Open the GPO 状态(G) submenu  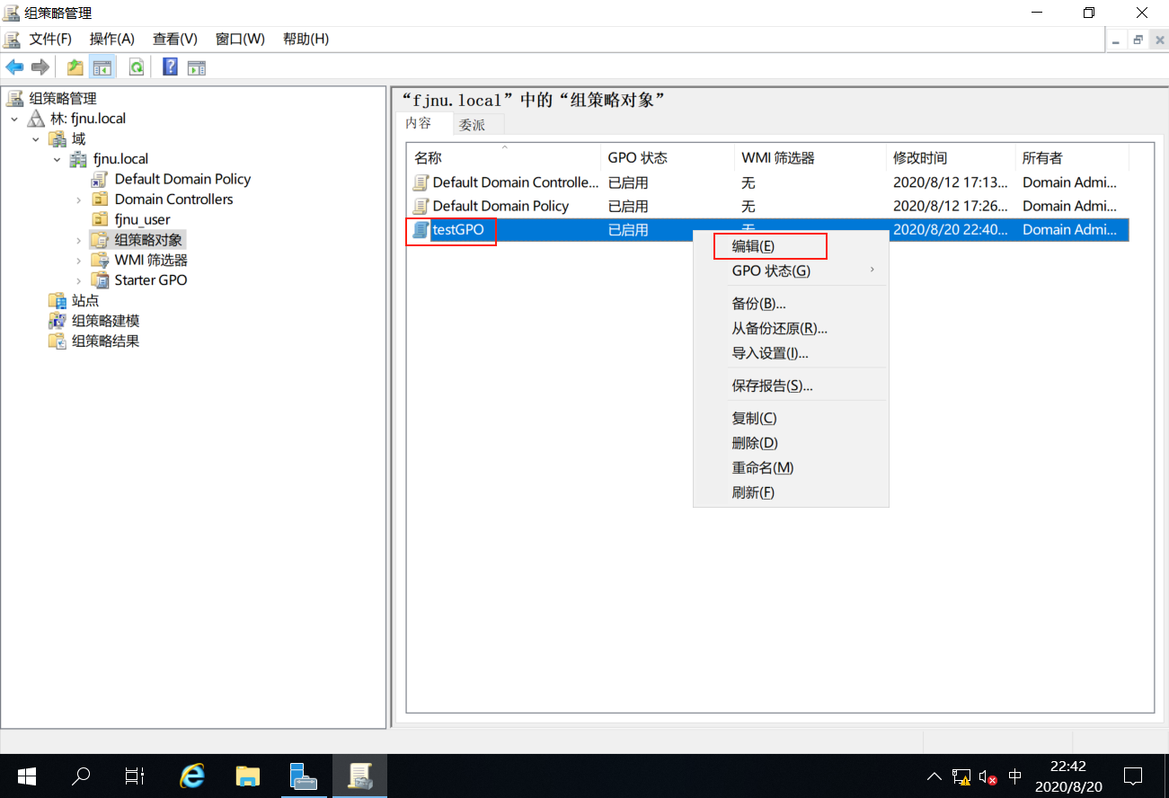[x=791, y=270]
